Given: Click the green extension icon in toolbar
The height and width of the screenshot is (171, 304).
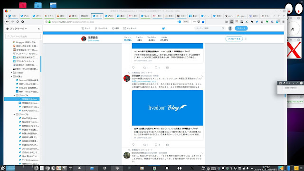Looking at the screenshot, I should pyautogui.click(x=267, y=22).
